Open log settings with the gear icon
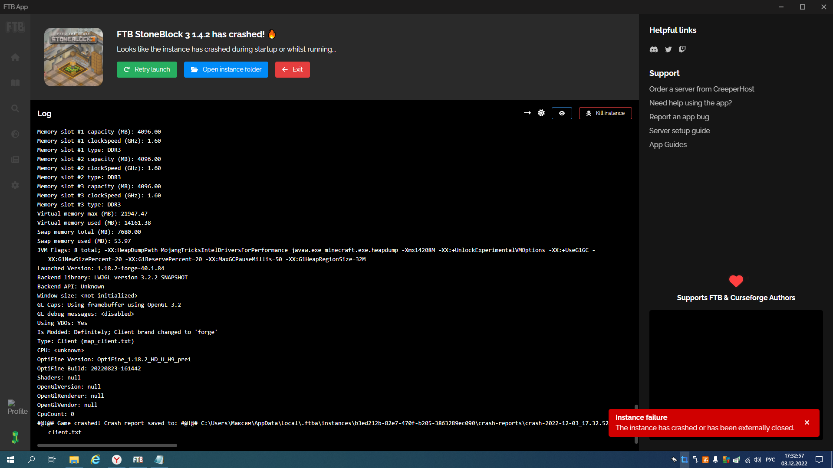The width and height of the screenshot is (833, 468). pos(541,113)
